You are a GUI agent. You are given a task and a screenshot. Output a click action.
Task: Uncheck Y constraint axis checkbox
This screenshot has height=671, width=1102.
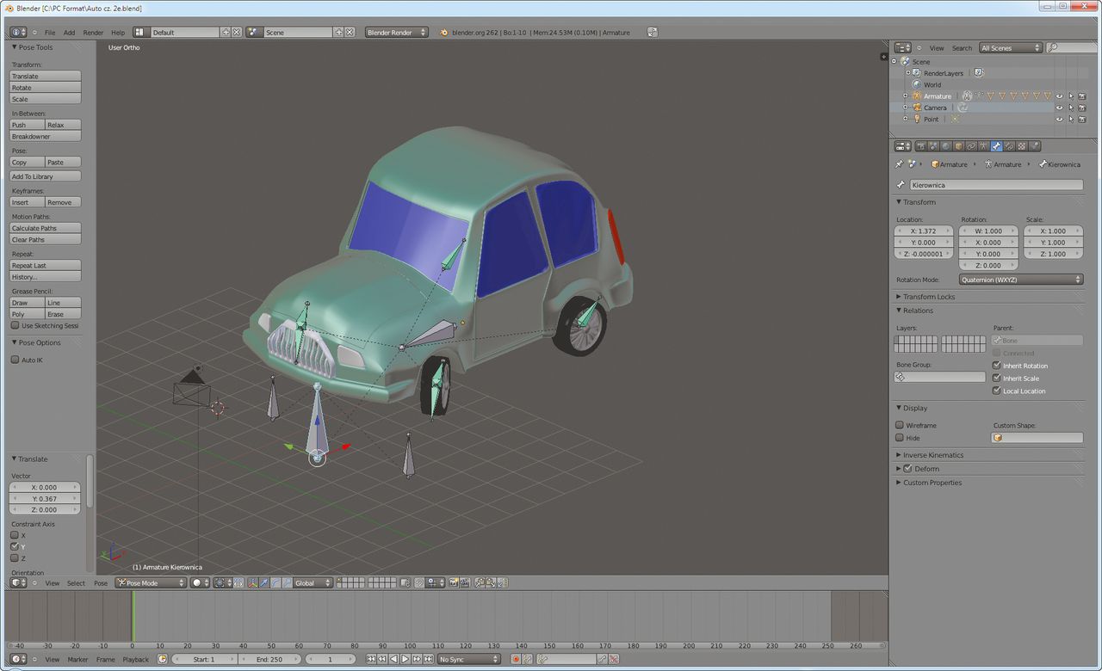pyautogui.click(x=15, y=546)
